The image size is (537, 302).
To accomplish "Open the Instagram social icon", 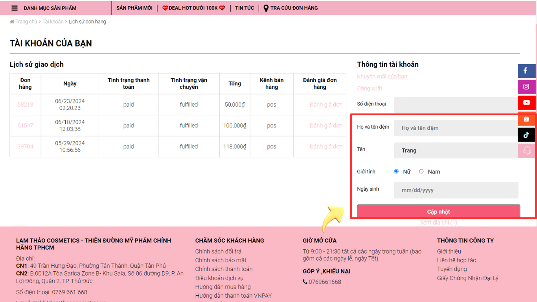I will [x=526, y=87].
